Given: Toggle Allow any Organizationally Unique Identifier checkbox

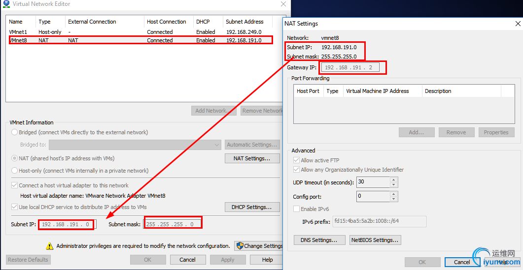Looking at the screenshot, I should pos(296,170).
